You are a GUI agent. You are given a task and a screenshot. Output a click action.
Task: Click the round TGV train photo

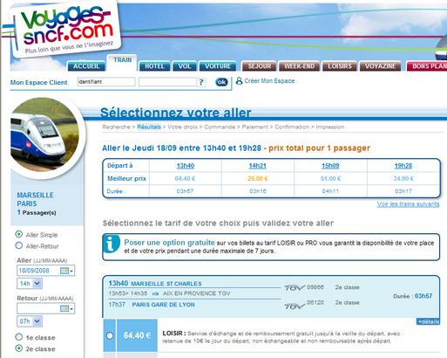pos(45,134)
